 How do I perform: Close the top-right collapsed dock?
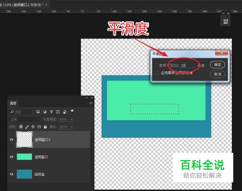[x=228, y=13]
